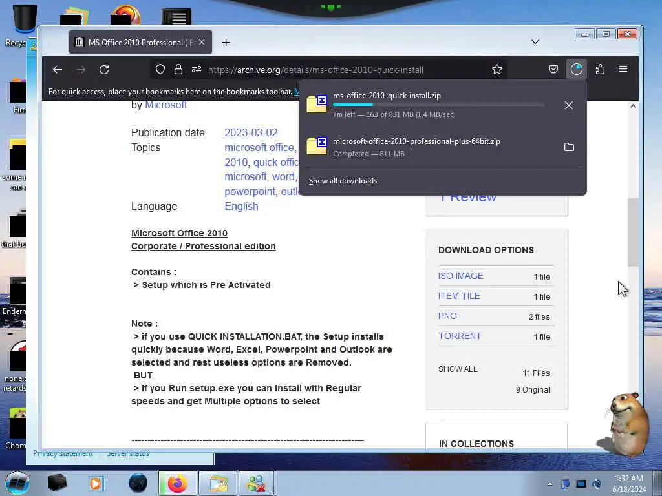Click the Action Center flag tray icon
662x496 pixels.
[565, 484]
